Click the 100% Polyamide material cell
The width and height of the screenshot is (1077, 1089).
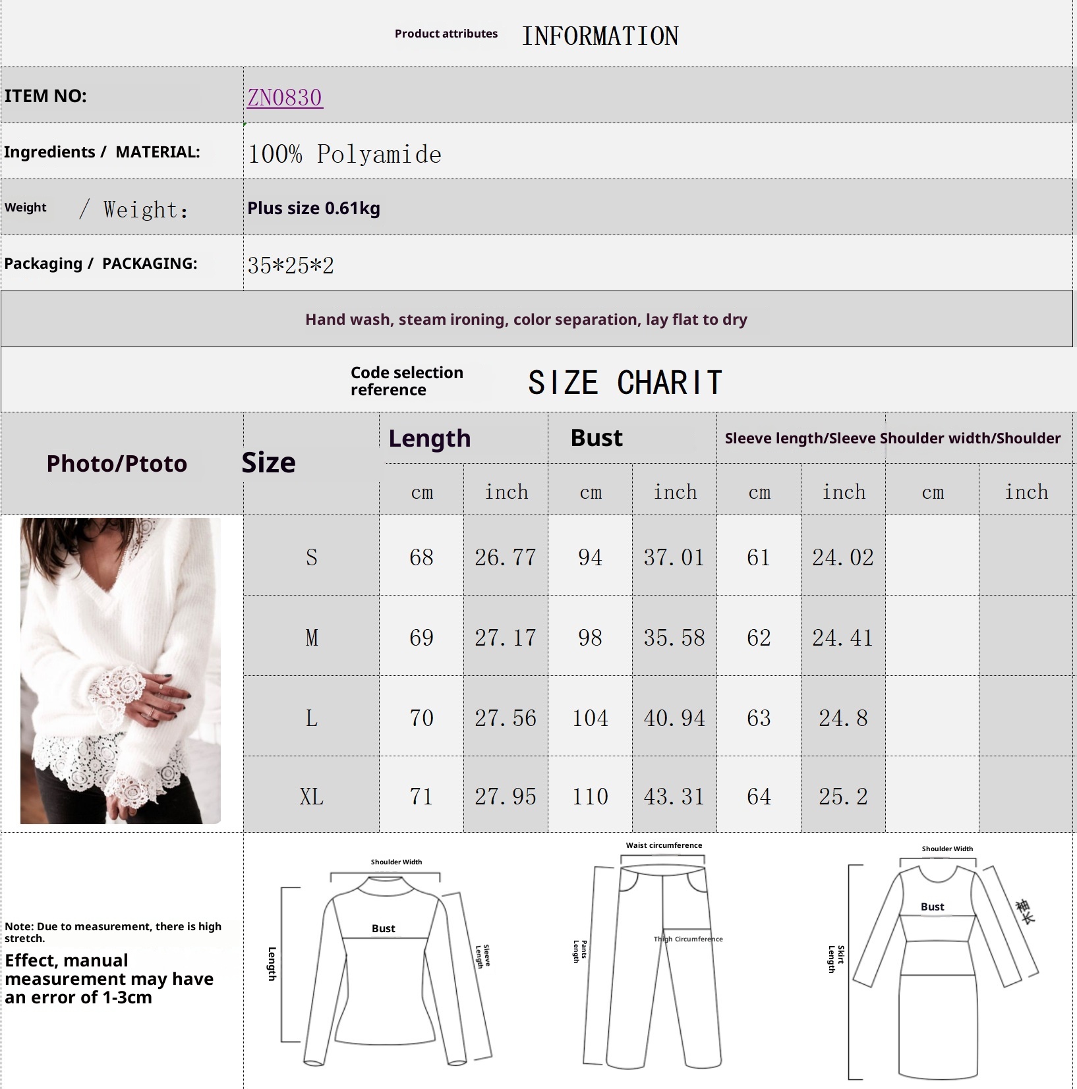(x=345, y=154)
